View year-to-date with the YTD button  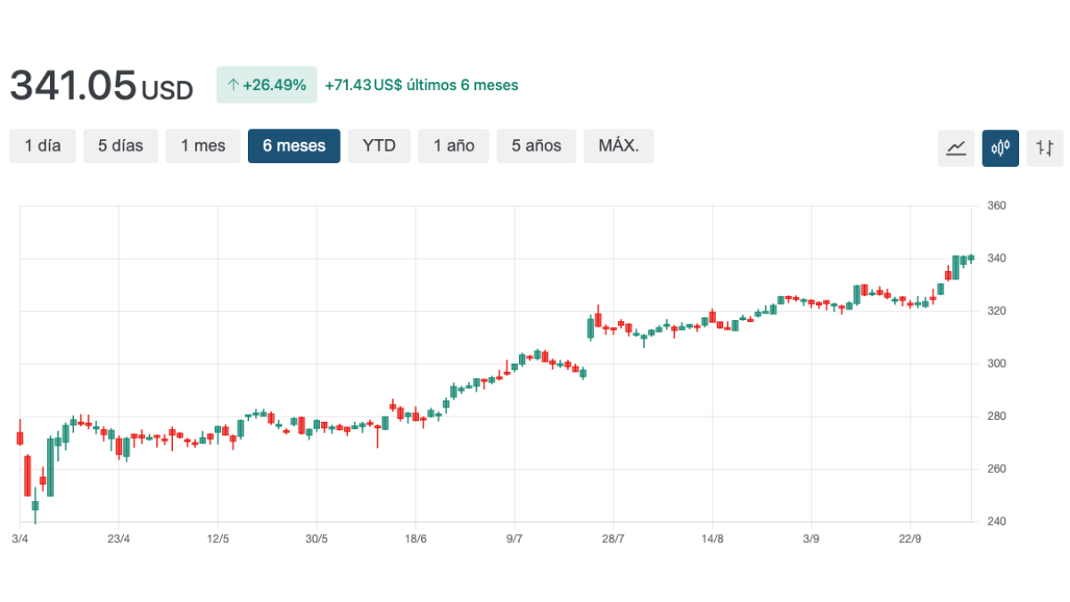click(x=379, y=146)
